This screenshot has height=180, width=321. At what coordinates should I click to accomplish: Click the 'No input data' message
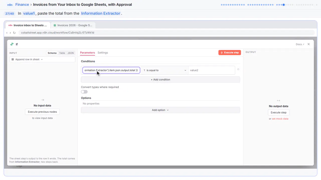[42, 105]
